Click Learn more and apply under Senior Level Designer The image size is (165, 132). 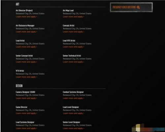(74, 128)
